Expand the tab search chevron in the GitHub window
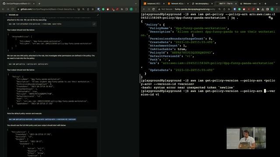The image size is (280, 157). coord(136,3)
